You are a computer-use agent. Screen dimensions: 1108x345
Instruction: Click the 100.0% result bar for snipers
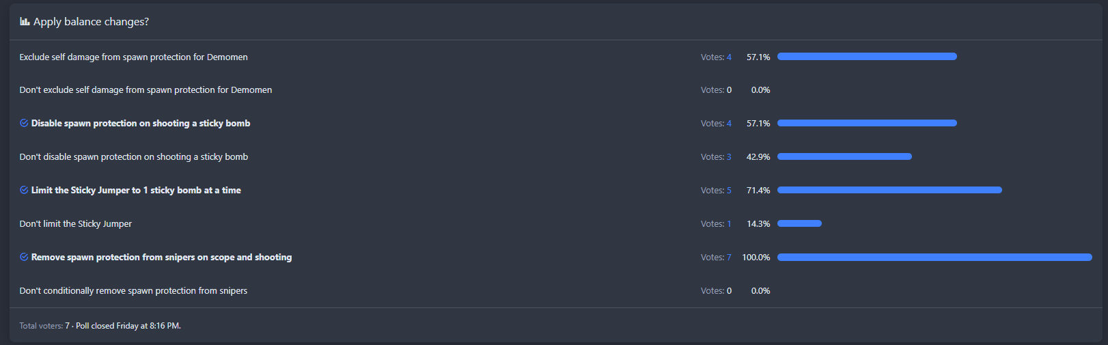(934, 258)
